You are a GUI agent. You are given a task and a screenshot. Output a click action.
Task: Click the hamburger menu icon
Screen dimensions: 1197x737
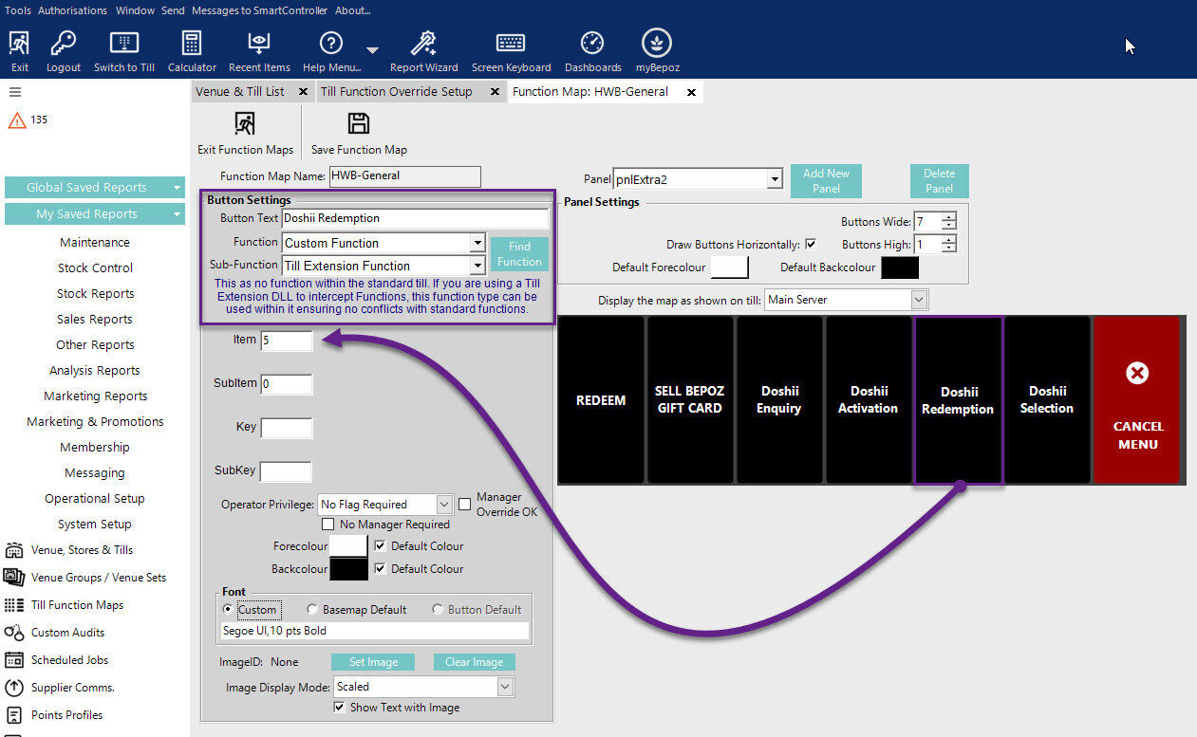(15, 92)
